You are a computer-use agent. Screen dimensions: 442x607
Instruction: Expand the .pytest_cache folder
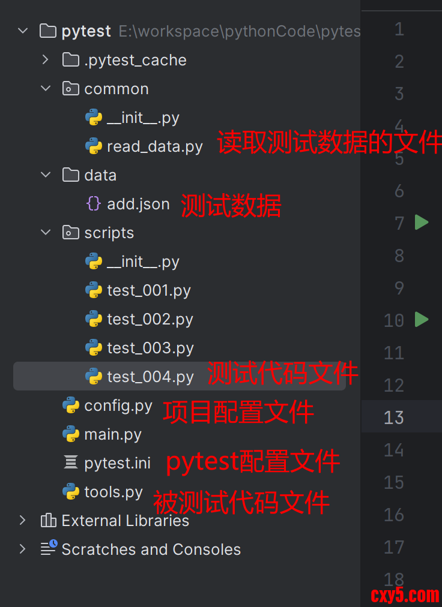(46, 59)
